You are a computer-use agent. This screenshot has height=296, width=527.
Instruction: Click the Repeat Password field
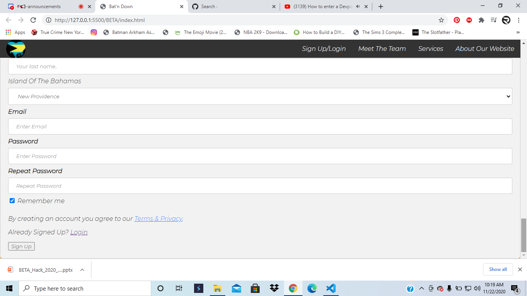pos(260,186)
